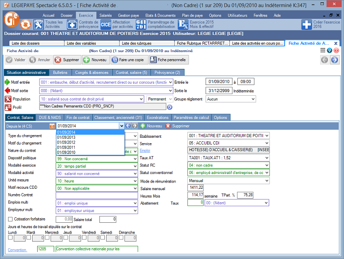The width and height of the screenshot is (344, 259).
Task: Click the blue next-record arrow icon
Action: click(334, 59)
